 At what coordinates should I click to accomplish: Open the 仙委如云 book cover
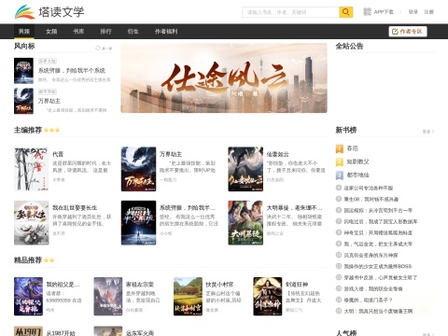[245, 169]
